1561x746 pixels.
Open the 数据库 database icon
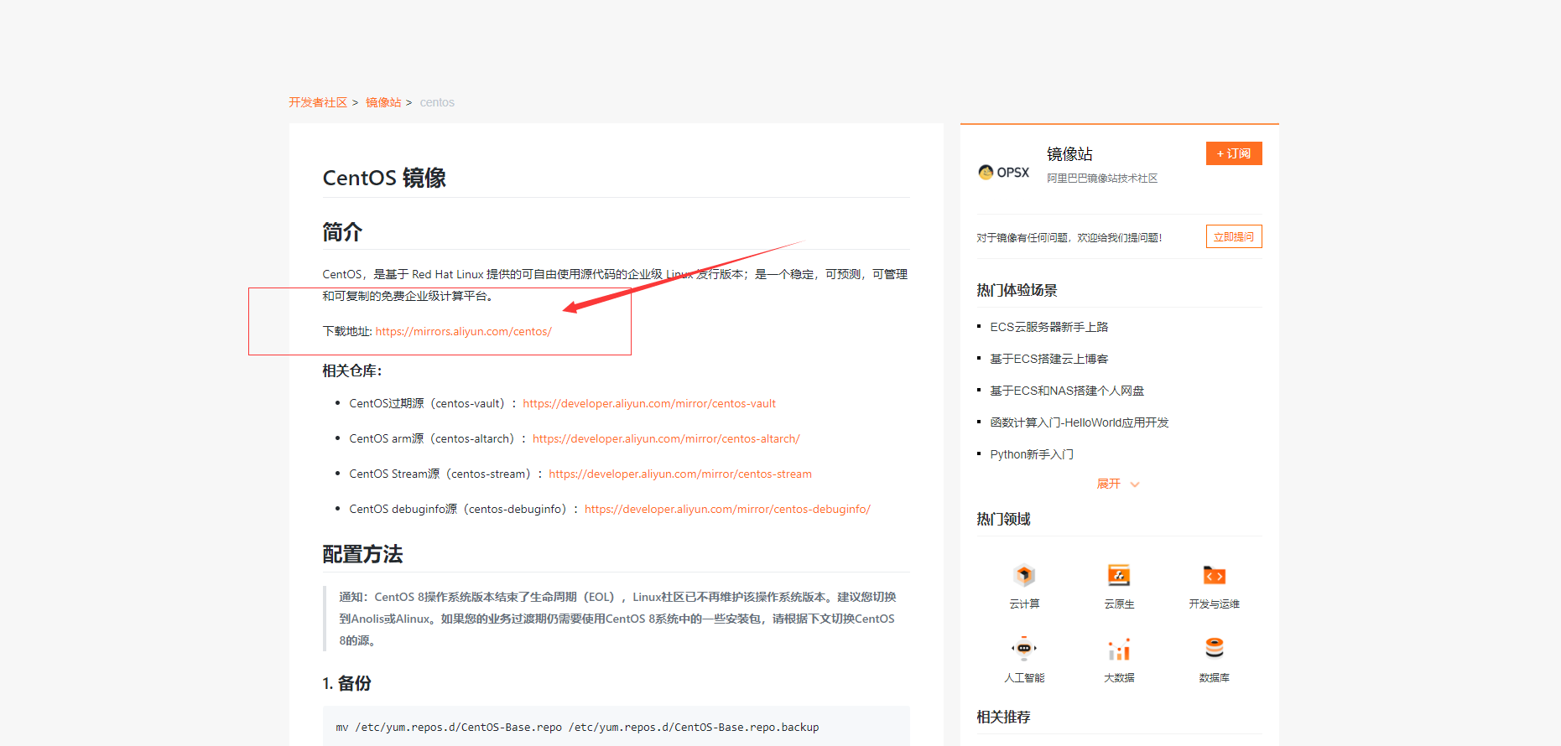[1214, 649]
